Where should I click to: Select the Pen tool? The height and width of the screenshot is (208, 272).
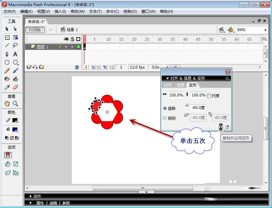(7, 54)
